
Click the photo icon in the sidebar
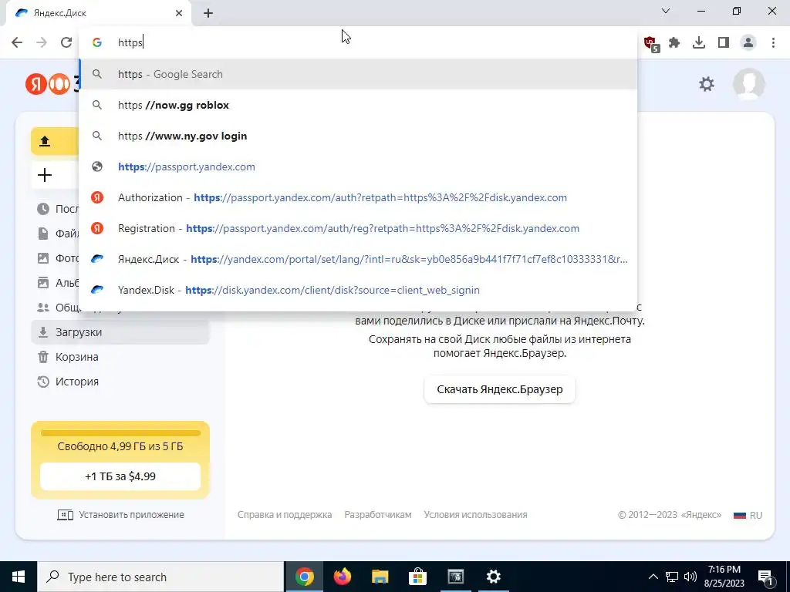[x=43, y=258]
